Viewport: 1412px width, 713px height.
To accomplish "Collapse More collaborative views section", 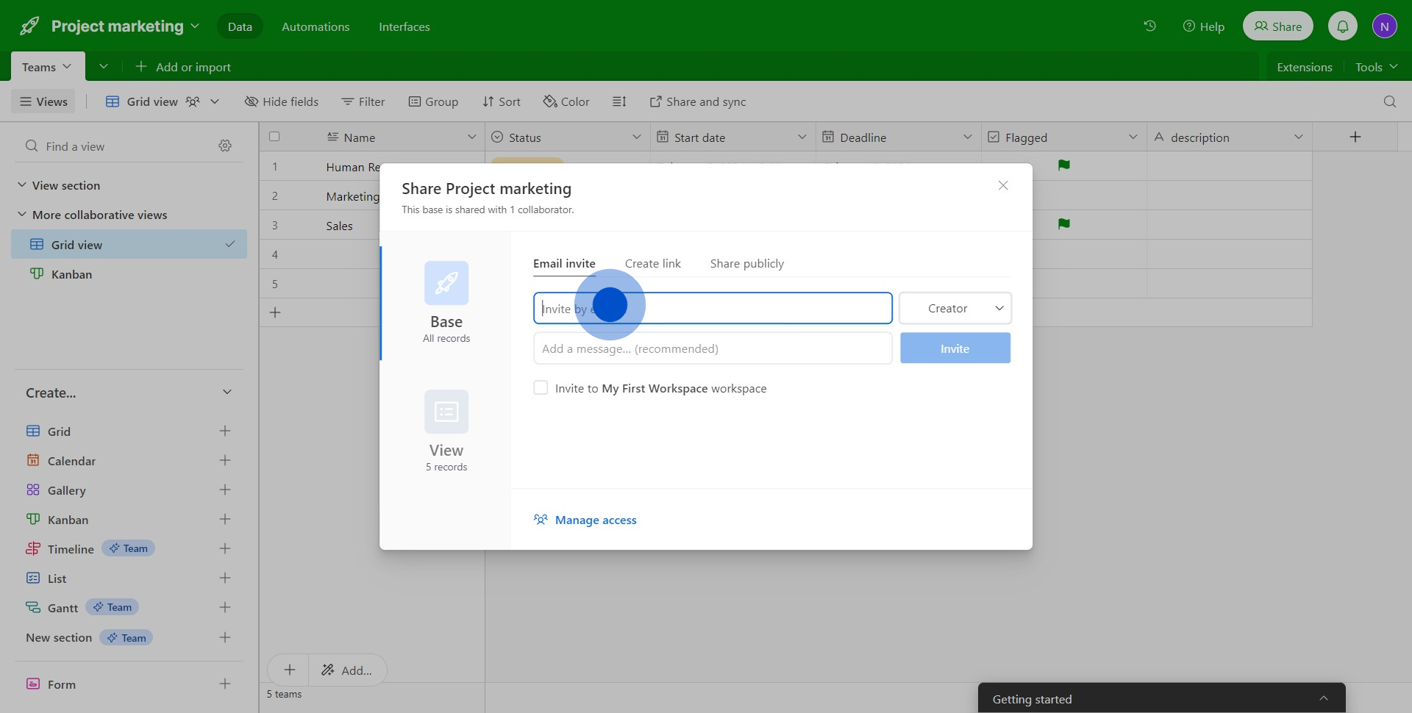I will pyautogui.click(x=22, y=215).
